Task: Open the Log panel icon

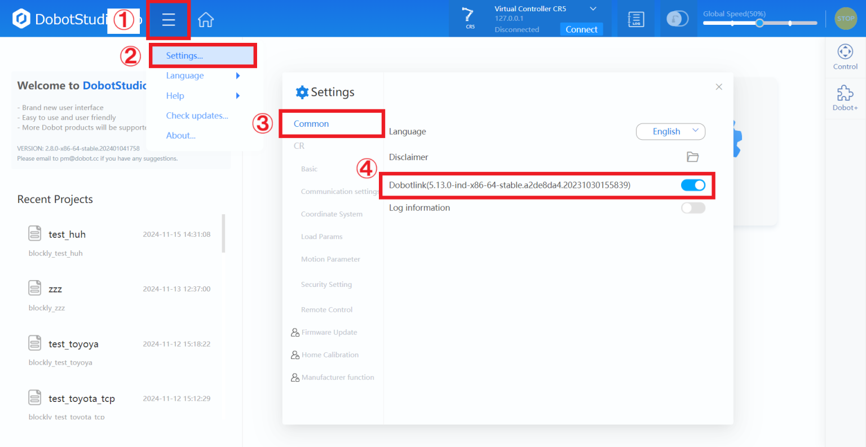Action: click(x=636, y=19)
